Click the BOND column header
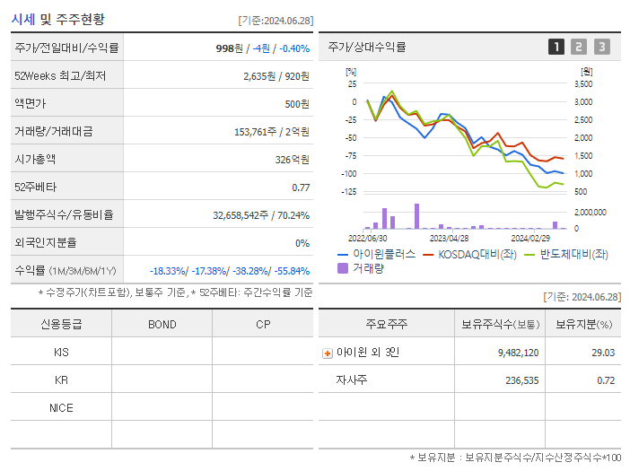630x471 pixels. point(162,324)
